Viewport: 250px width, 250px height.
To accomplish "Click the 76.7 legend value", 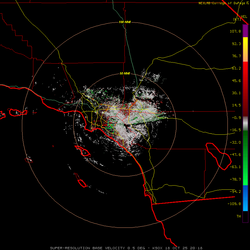I will tap(236, 56).
